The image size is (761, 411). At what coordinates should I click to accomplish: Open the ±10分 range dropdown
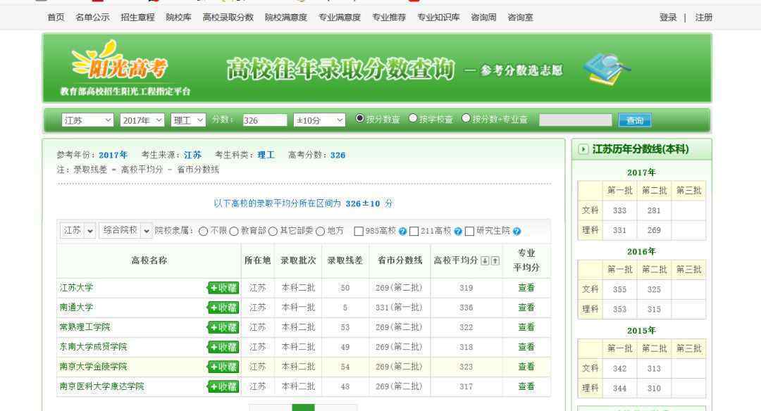click(319, 120)
